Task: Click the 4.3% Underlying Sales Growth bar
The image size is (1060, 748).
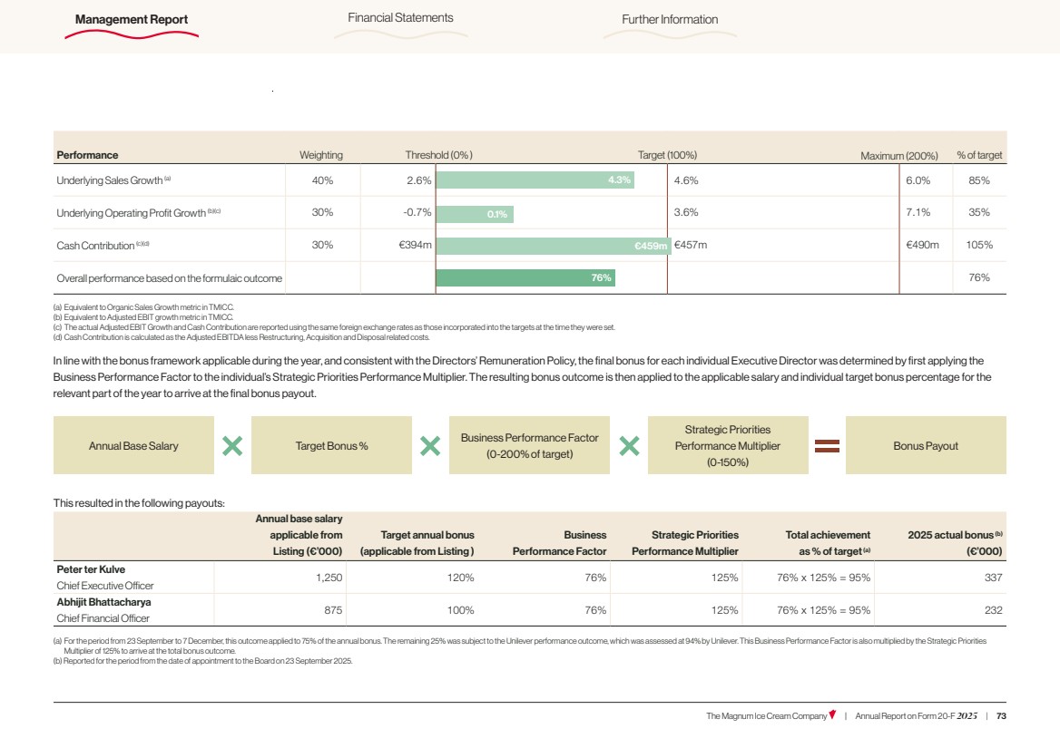Action: click(x=535, y=180)
